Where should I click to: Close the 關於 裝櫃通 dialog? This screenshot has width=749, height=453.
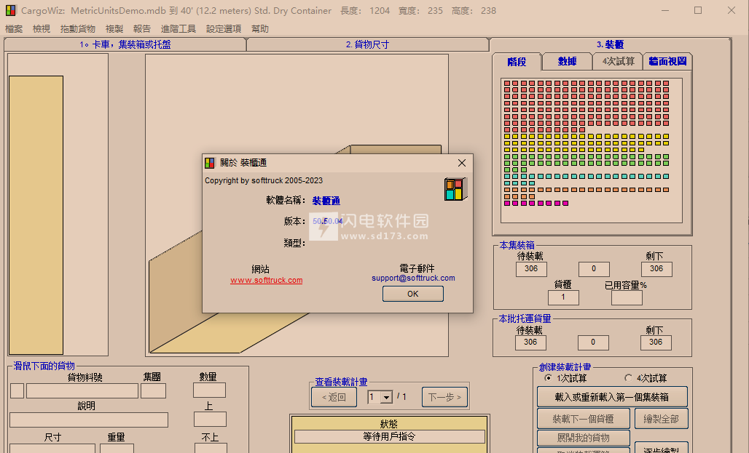(x=461, y=163)
